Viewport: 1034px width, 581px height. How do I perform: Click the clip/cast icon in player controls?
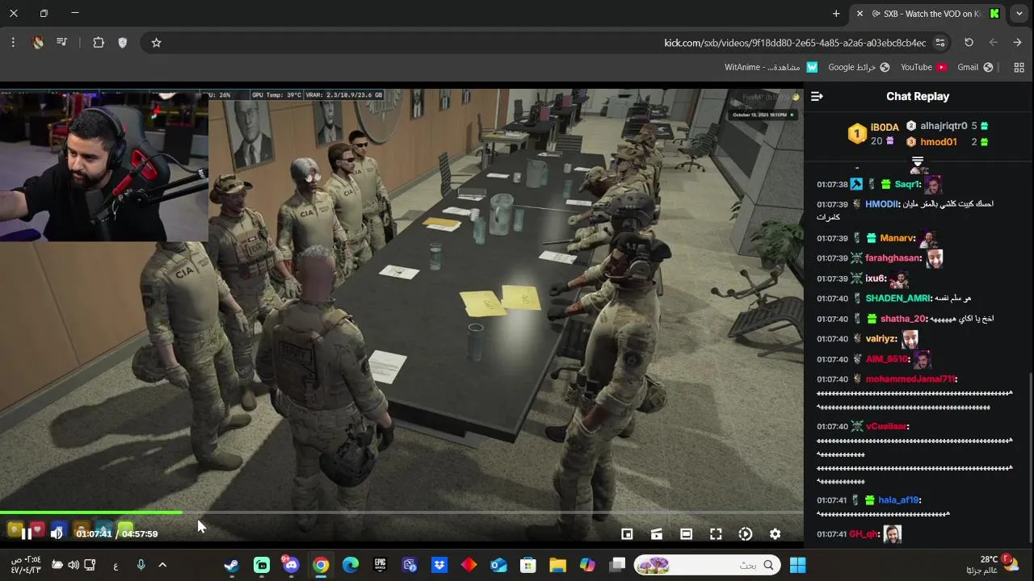coord(657,533)
